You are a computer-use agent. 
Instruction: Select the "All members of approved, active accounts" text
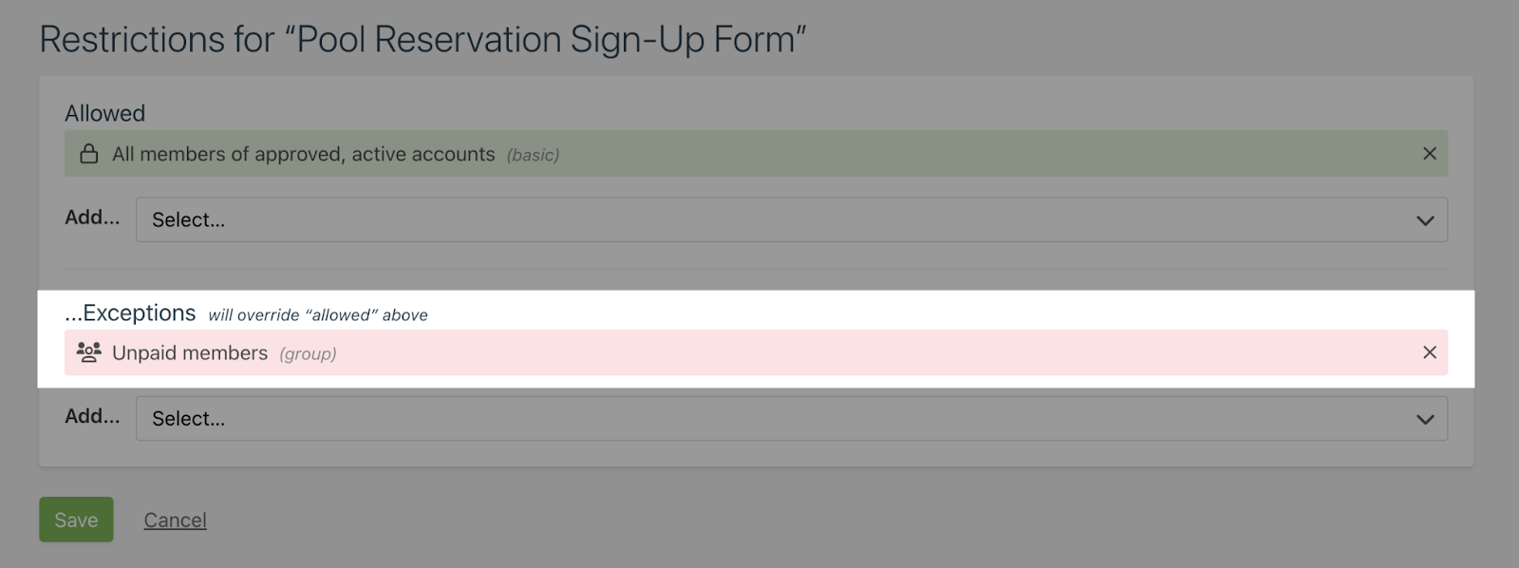click(303, 154)
